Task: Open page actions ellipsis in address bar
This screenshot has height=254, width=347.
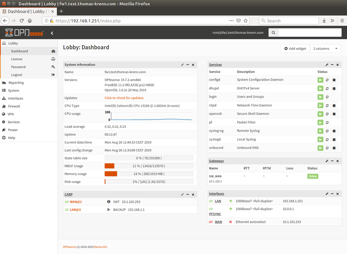Action: click(x=231, y=20)
